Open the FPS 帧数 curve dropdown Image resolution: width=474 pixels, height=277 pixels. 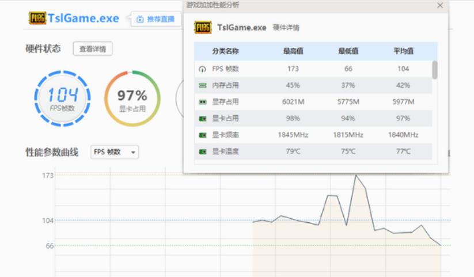tap(115, 152)
